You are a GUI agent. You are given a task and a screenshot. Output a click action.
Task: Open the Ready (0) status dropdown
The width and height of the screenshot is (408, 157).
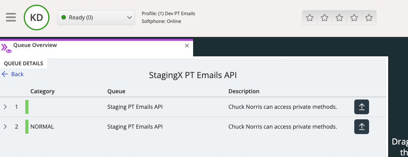pos(96,17)
